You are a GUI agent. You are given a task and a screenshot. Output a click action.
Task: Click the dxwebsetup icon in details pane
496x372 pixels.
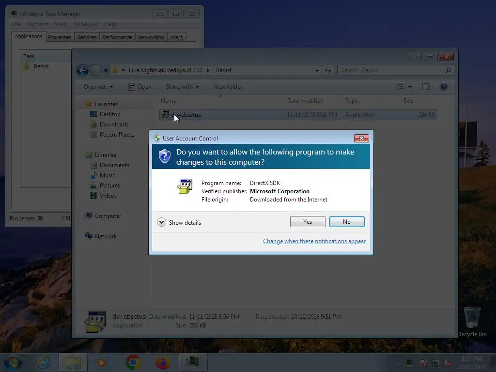pyautogui.click(x=95, y=322)
